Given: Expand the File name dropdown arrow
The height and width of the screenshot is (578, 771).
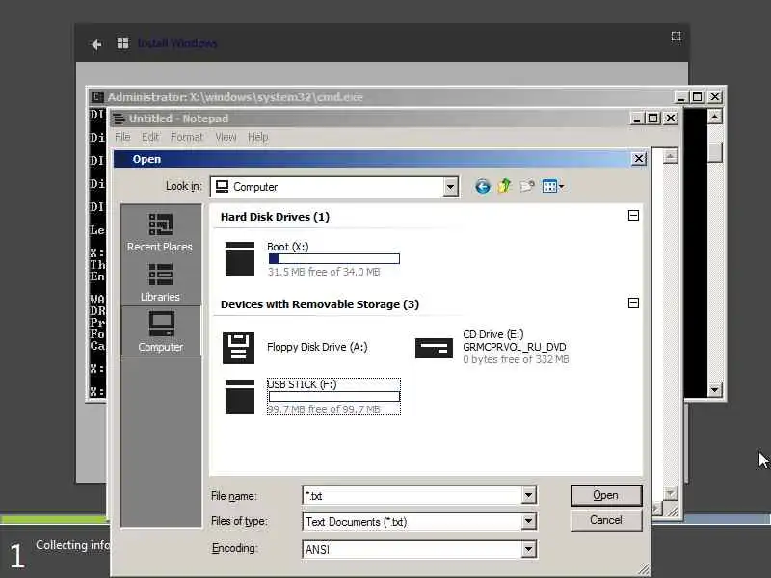Looking at the screenshot, I should pyautogui.click(x=528, y=495).
